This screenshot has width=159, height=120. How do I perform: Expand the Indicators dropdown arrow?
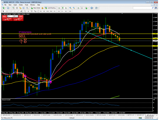point(88,8)
